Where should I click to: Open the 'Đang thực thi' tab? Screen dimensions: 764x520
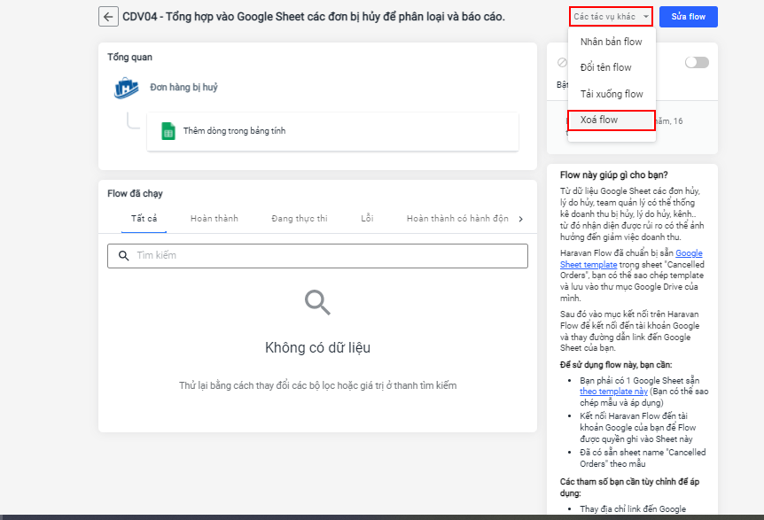299,218
